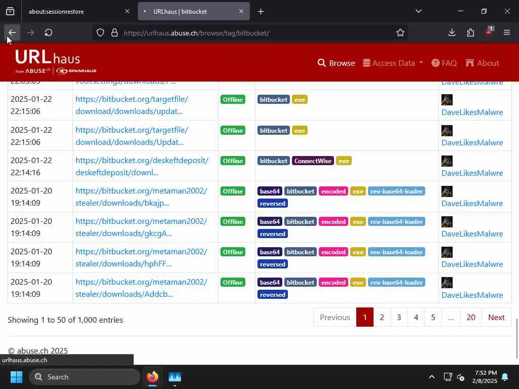Click exe tag in deskeftdeposit row
The image size is (519, 389).
[344, 161]
